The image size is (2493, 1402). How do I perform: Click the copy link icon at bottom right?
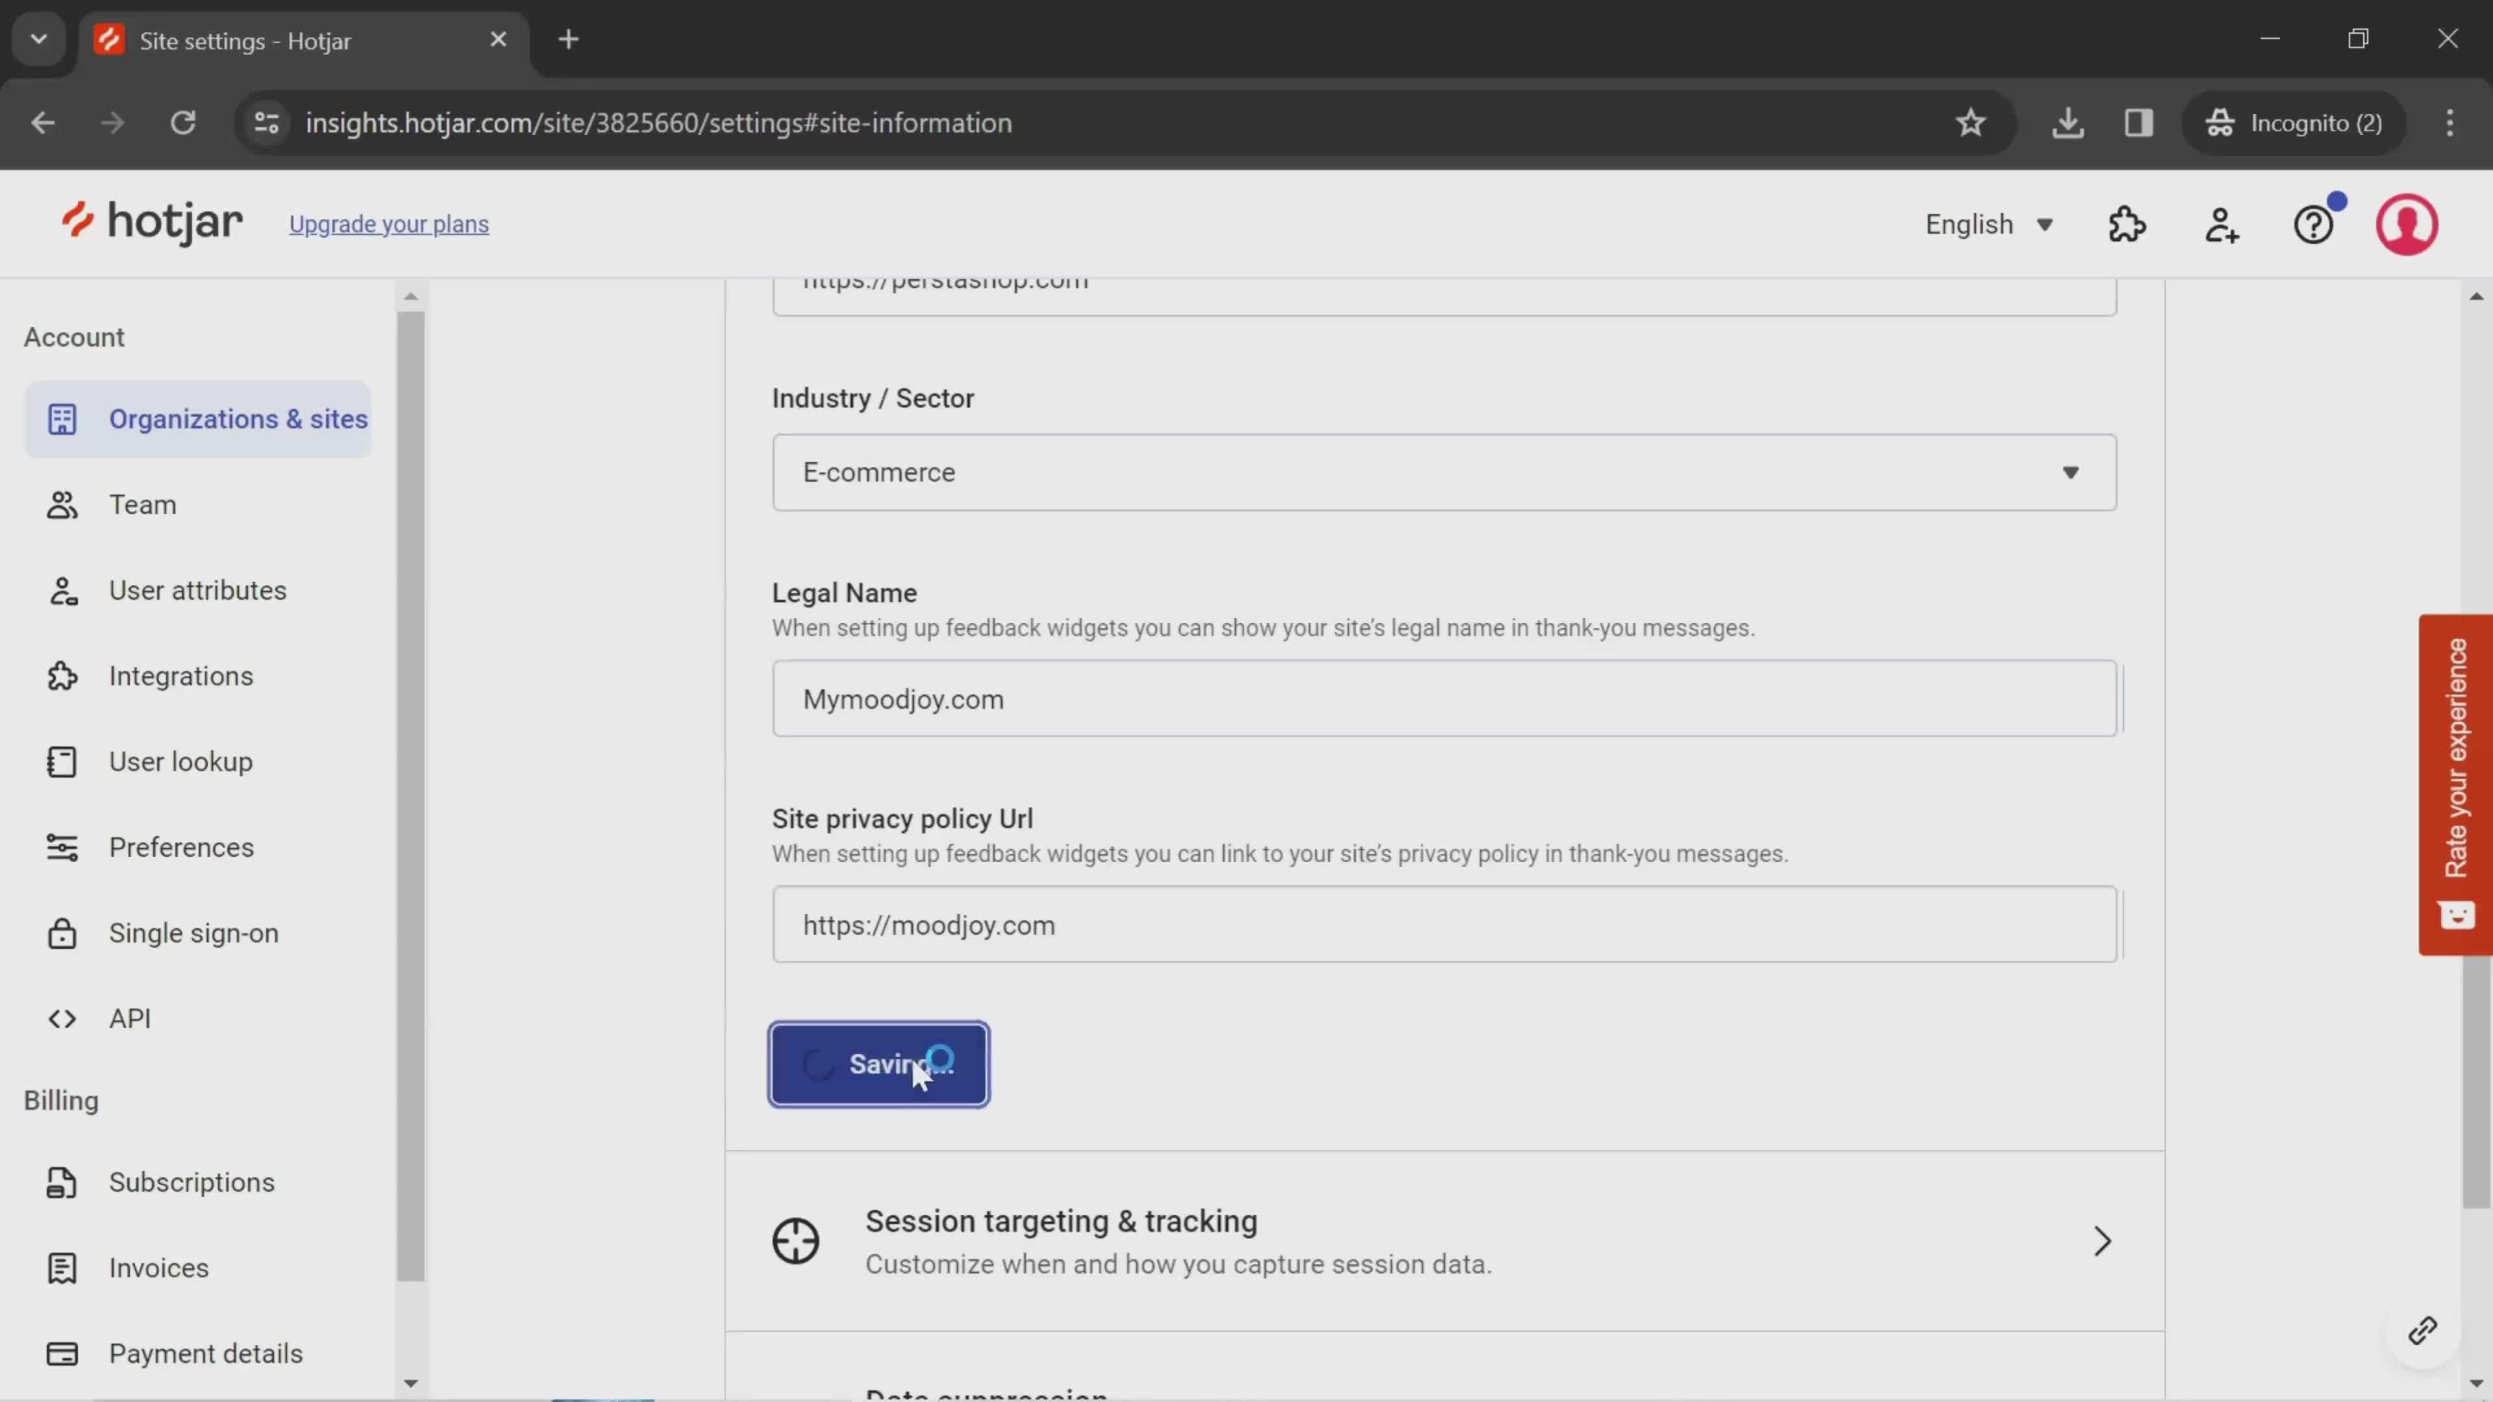tap(2422, 1331)
